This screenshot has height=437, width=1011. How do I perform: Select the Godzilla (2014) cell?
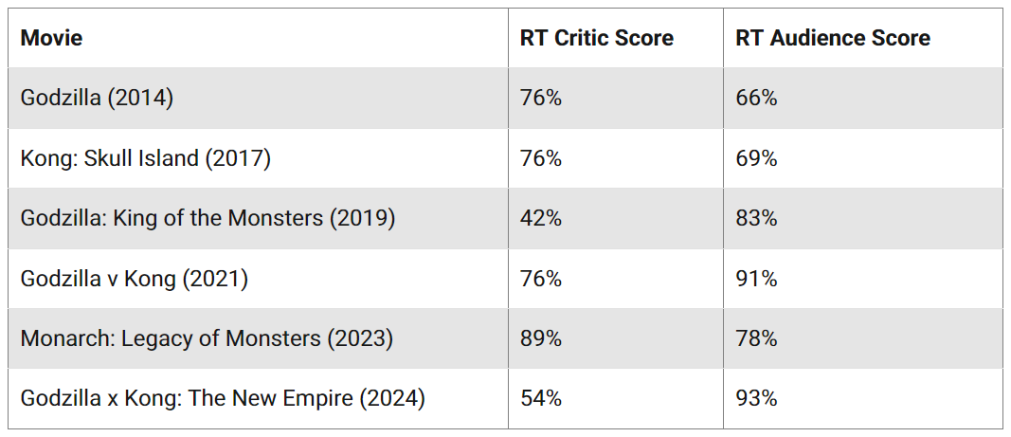pyautogui.click(x=97, y=98)
